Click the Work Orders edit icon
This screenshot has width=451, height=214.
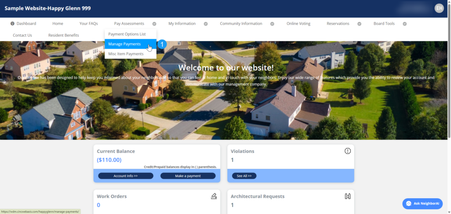click(214, 196)
